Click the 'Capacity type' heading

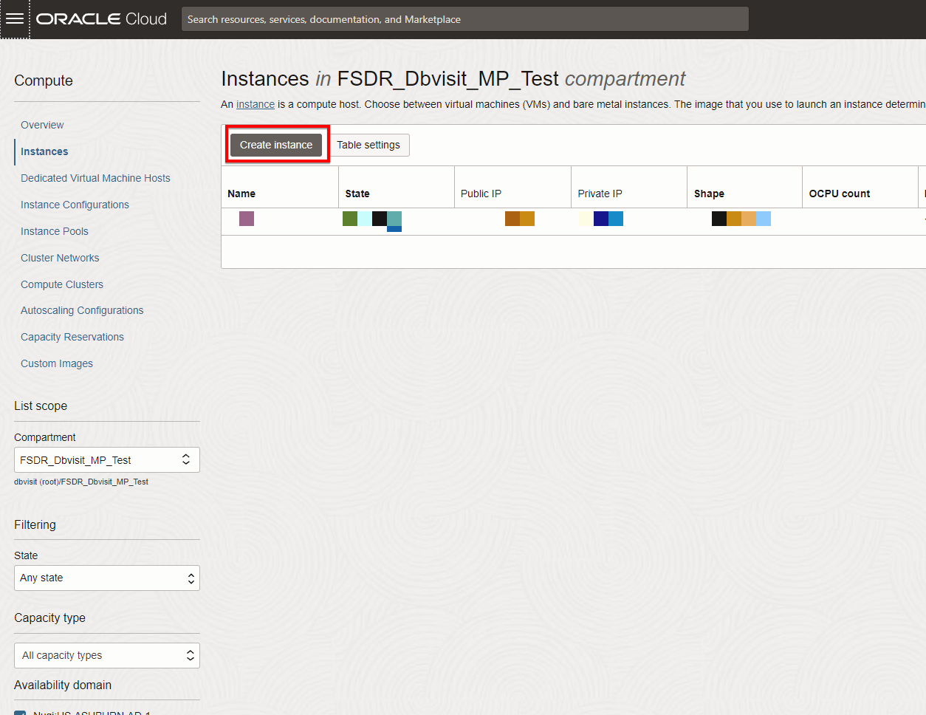click(49, 617)
